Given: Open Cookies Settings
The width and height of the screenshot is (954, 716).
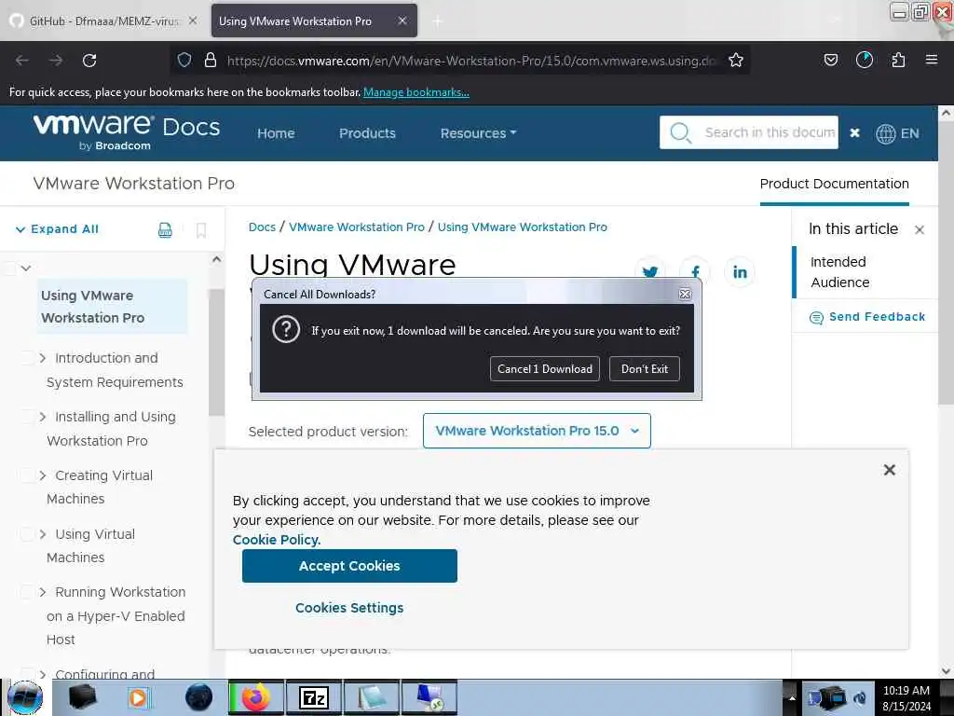Looking at the screenshot, I should (349, 608).
